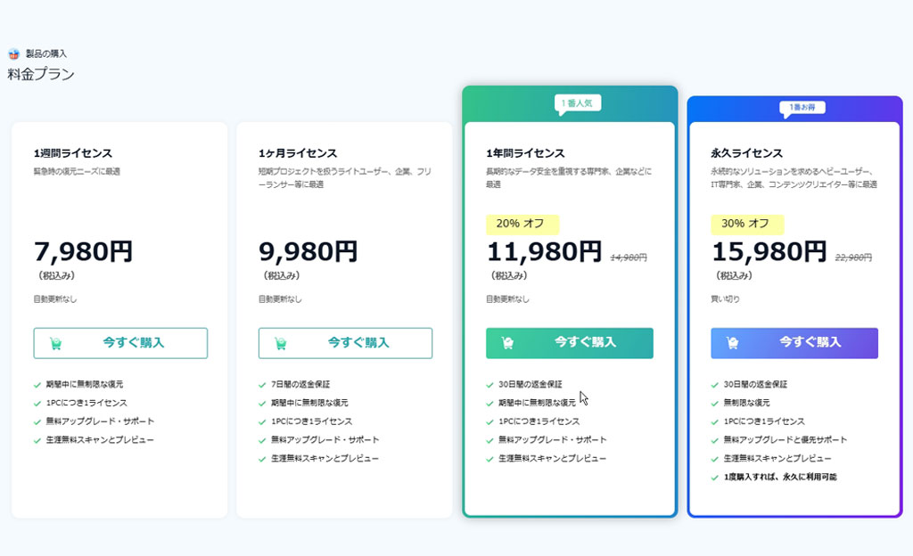Click the checkmark beside 1度購入すれば、永久に利用可能
913x556 pixels.
[x=715, y=478]
